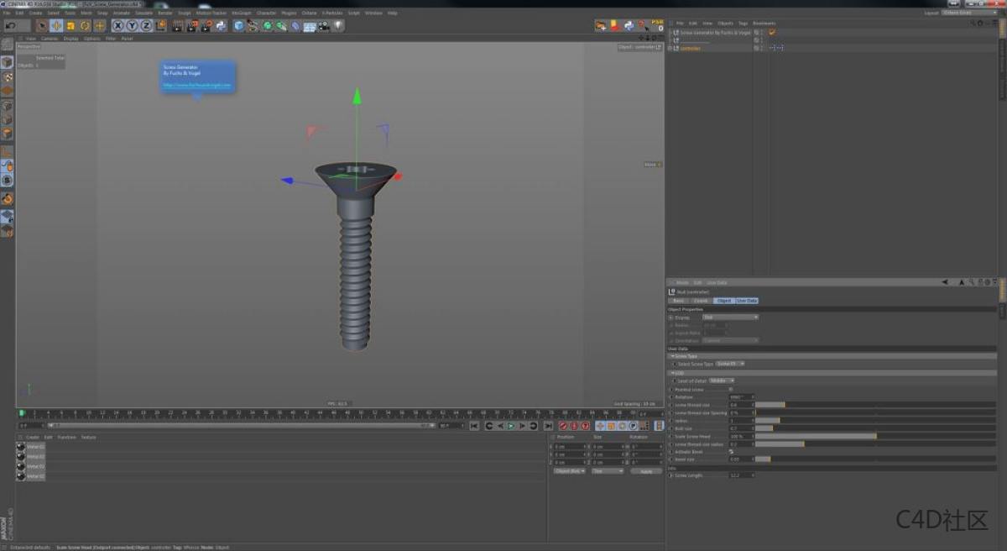Screen dimensions: 1007x551
Task: Select the Rotate tool in the toolbar
Action: [86, 25]
